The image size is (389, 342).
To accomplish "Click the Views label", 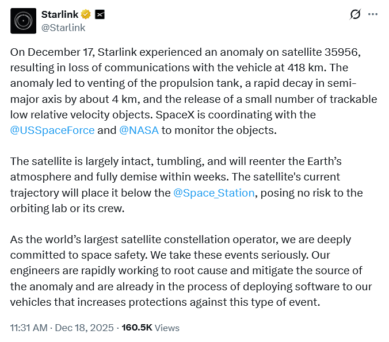I will tap(167, 328).
